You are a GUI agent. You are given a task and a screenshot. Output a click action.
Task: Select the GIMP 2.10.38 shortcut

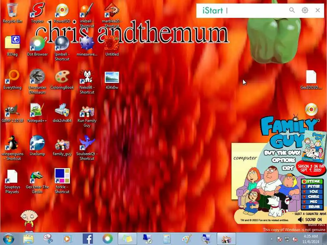coord(12,110)
